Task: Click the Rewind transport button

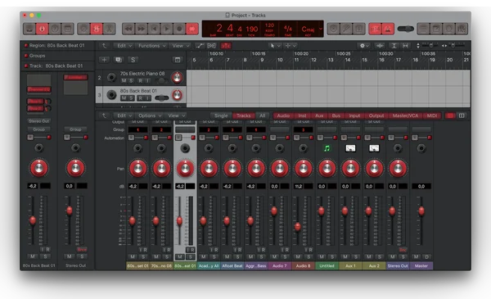Action: tap(128, 29)
